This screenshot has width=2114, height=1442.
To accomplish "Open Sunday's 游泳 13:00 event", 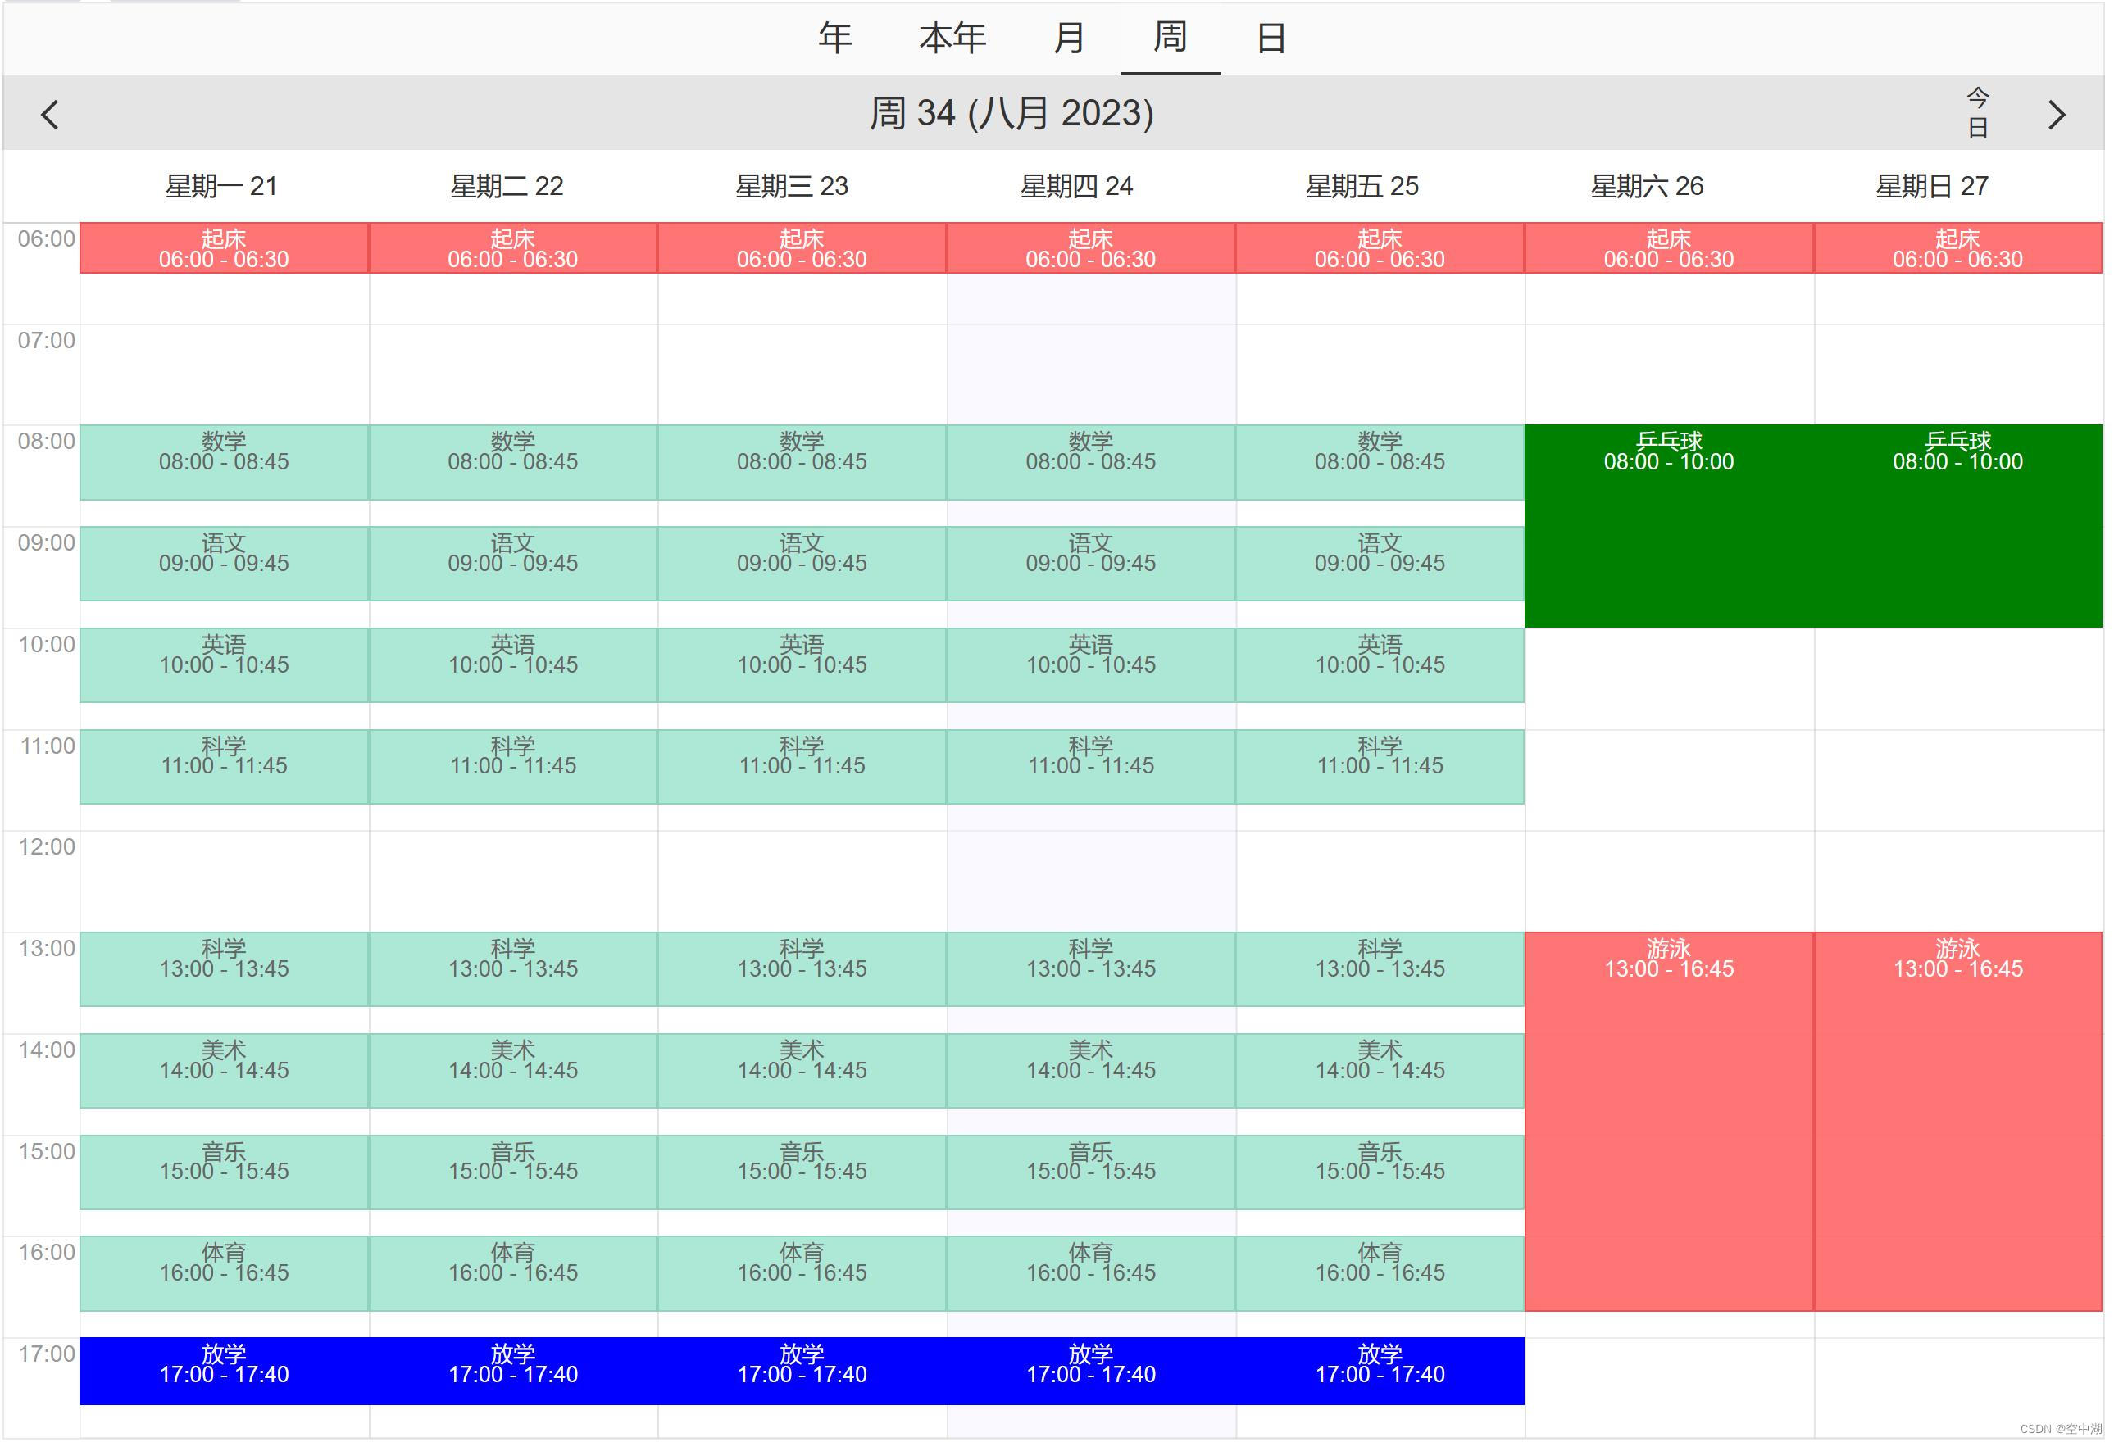I will tap(1957, 1122).
